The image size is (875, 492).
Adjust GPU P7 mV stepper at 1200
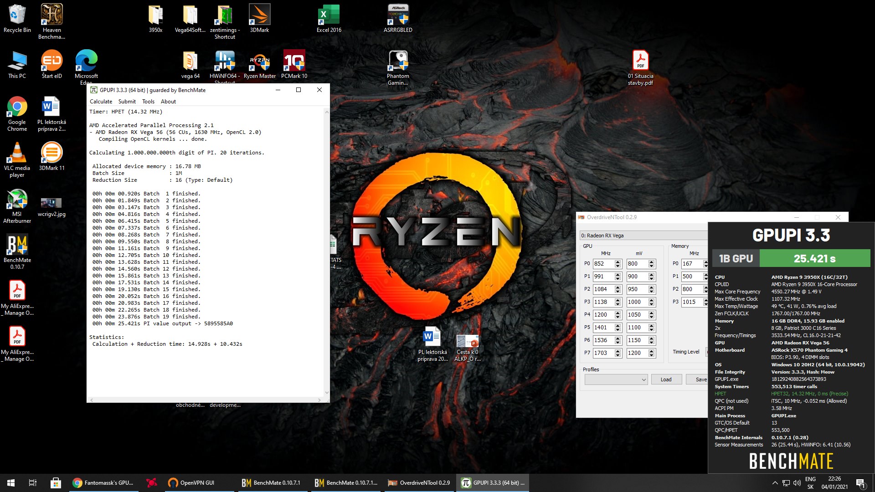[652, 353]
